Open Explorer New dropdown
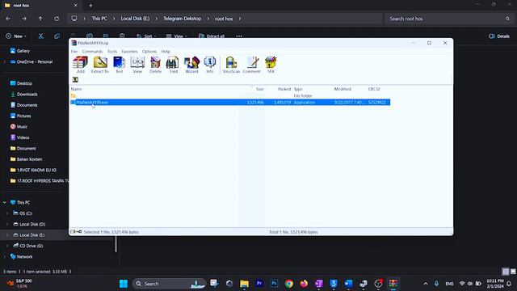This screenshot has height=291, width=517. coord(16,36)
